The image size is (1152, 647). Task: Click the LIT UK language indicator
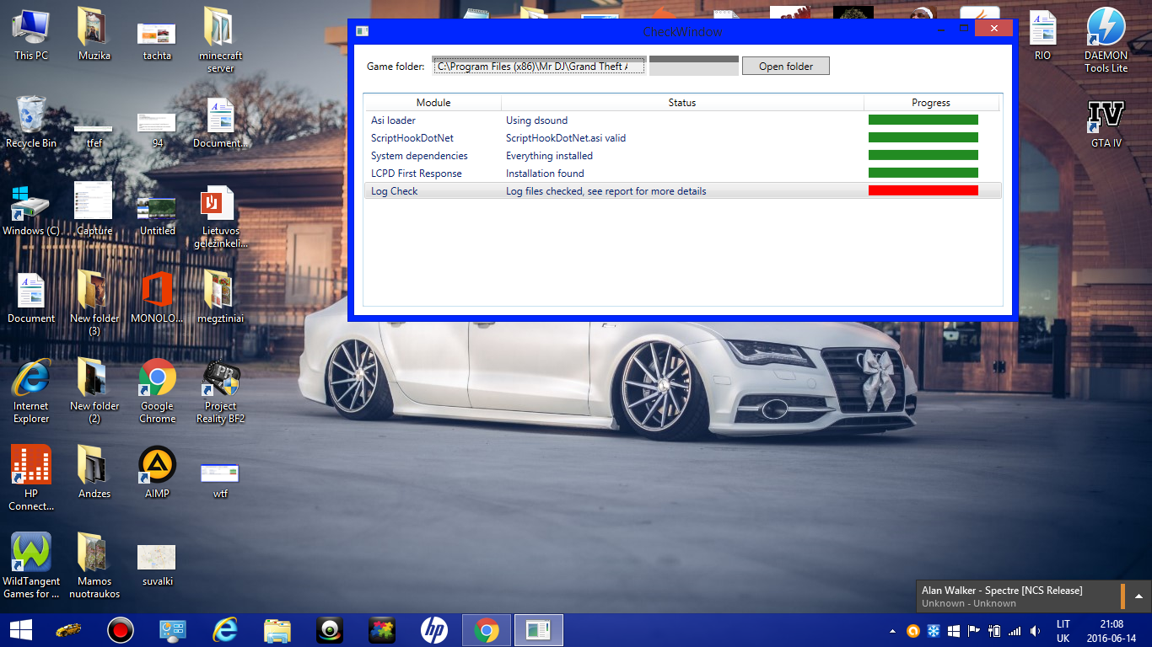click(x=1063, y=631)
